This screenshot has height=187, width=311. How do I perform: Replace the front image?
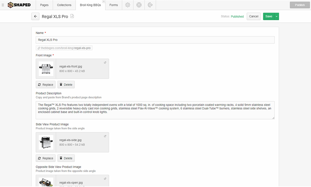(46, 85)
